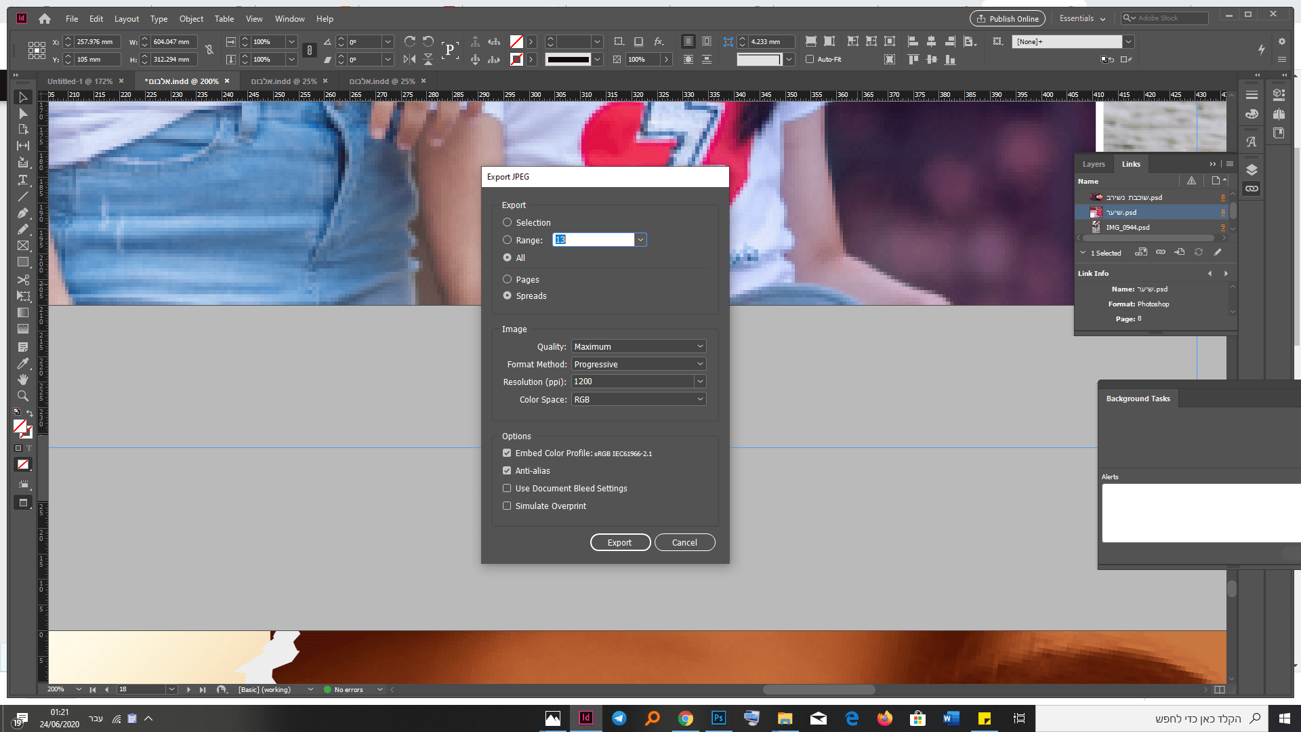Switch to the Layers panel tab
1301x732 pixels.
click(x=1093, y=164)
